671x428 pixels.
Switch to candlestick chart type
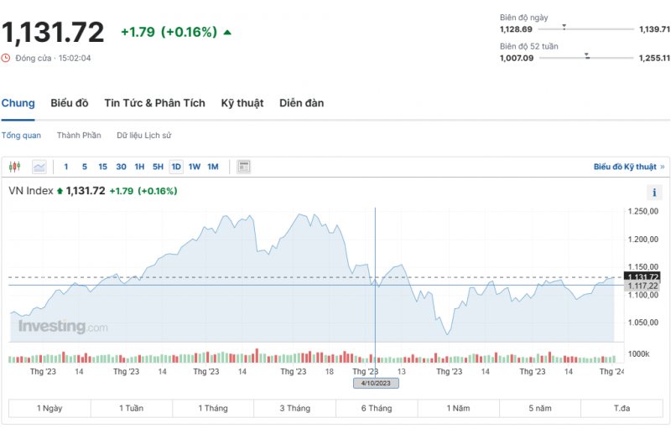(x=15, y=167)
